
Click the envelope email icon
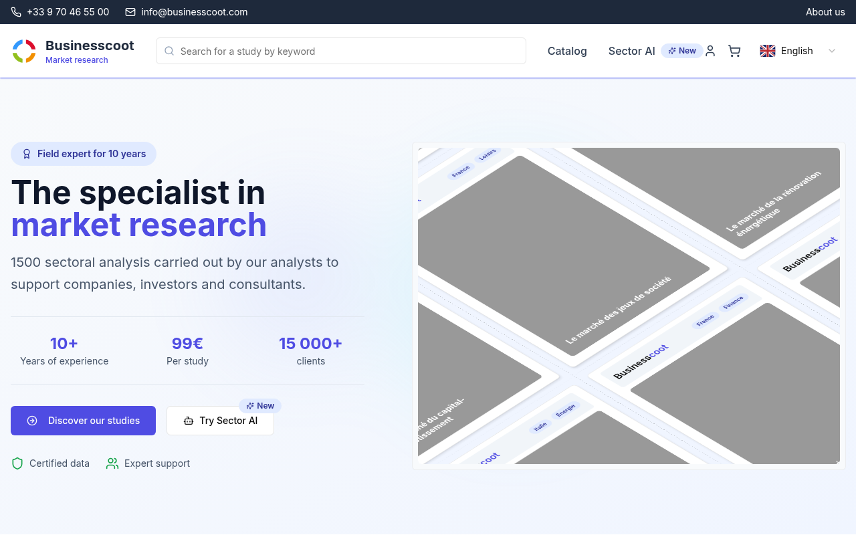point(130,12)
